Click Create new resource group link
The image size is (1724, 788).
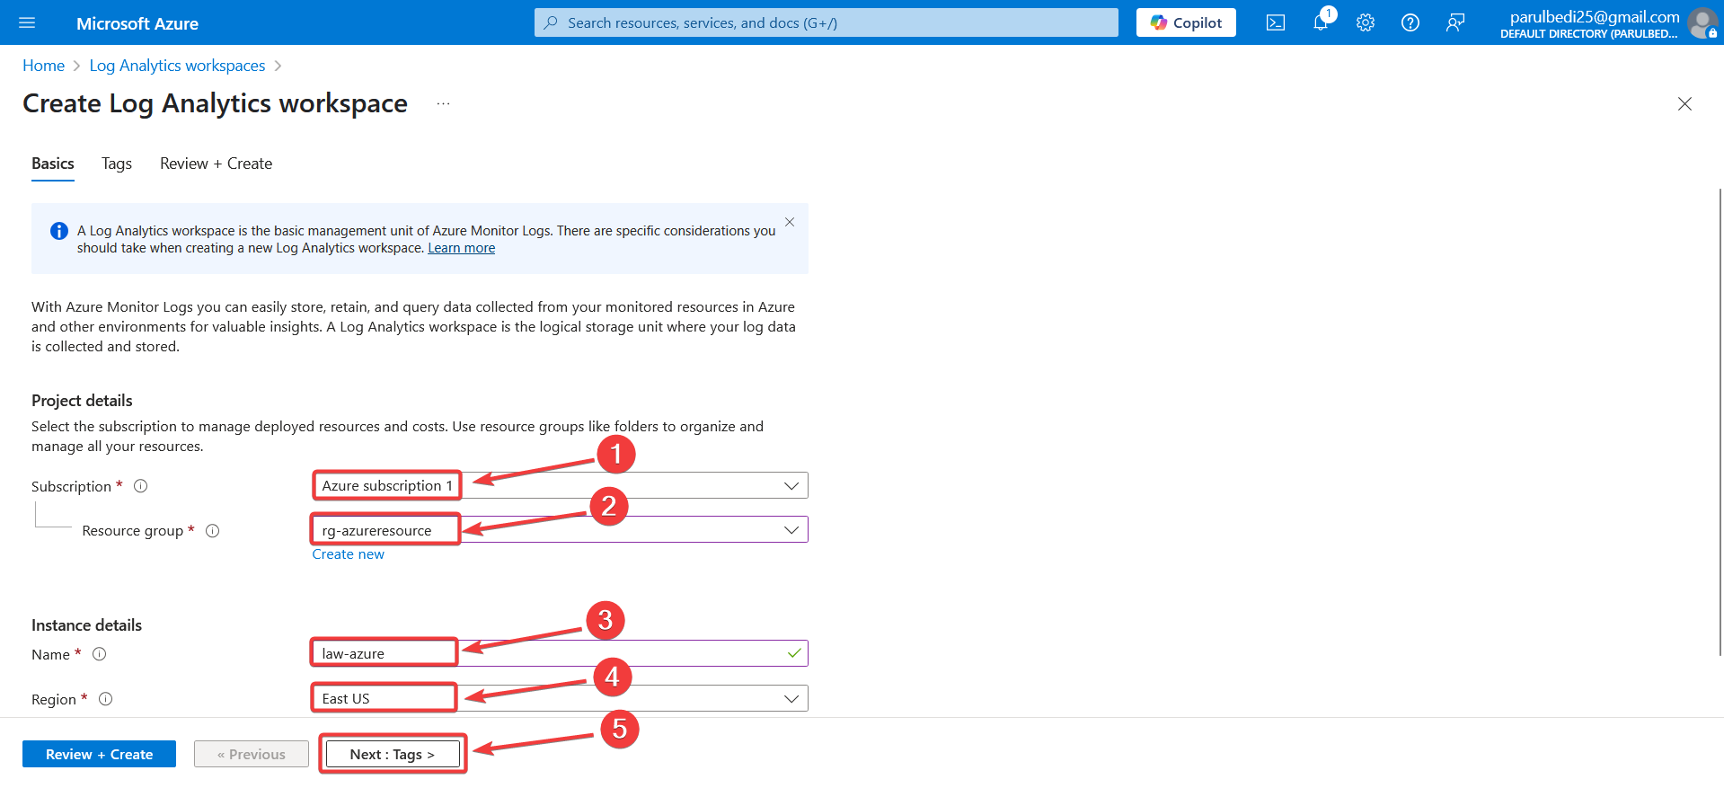[348, 554]
